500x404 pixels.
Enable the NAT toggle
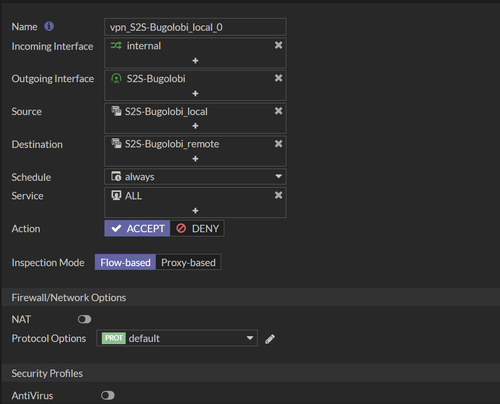point(84,319)
